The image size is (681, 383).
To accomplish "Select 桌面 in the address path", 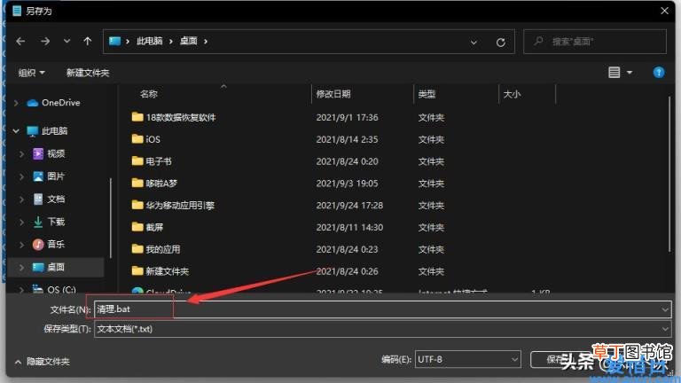I will click(189, 42).
